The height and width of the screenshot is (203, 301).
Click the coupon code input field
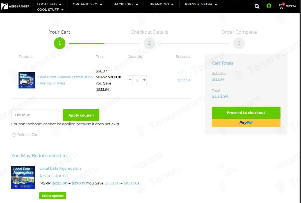[x=35, y=115]
